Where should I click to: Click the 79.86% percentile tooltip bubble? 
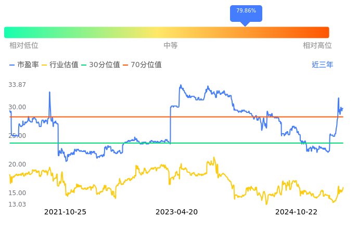(x=246, y=11)
